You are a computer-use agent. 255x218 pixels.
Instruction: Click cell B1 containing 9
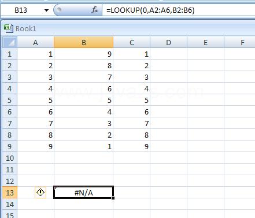[x=84, y=54]
